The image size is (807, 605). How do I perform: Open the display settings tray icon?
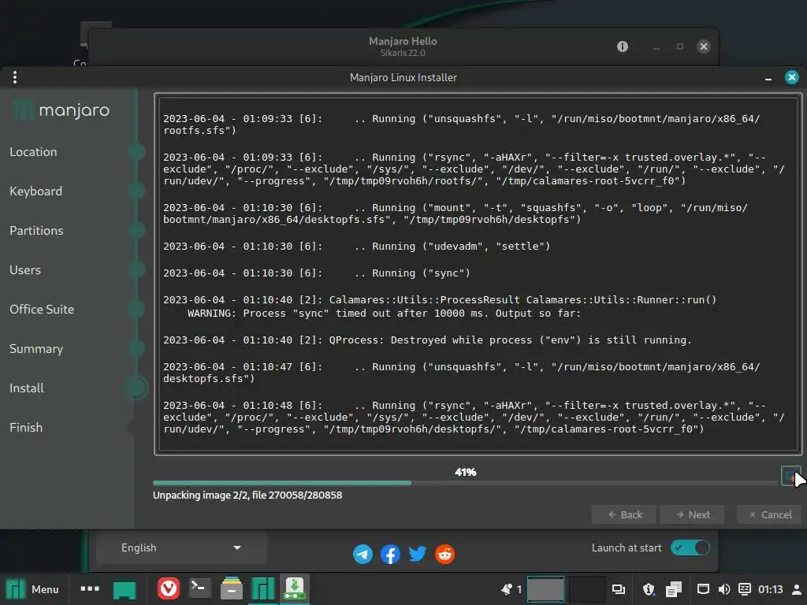(x=618, y=589)
